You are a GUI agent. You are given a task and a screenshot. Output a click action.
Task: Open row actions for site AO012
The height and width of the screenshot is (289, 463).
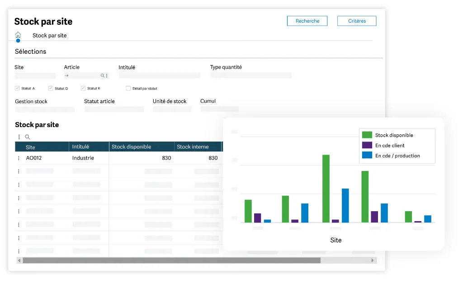pyautogui.click(x=19, y=158)
